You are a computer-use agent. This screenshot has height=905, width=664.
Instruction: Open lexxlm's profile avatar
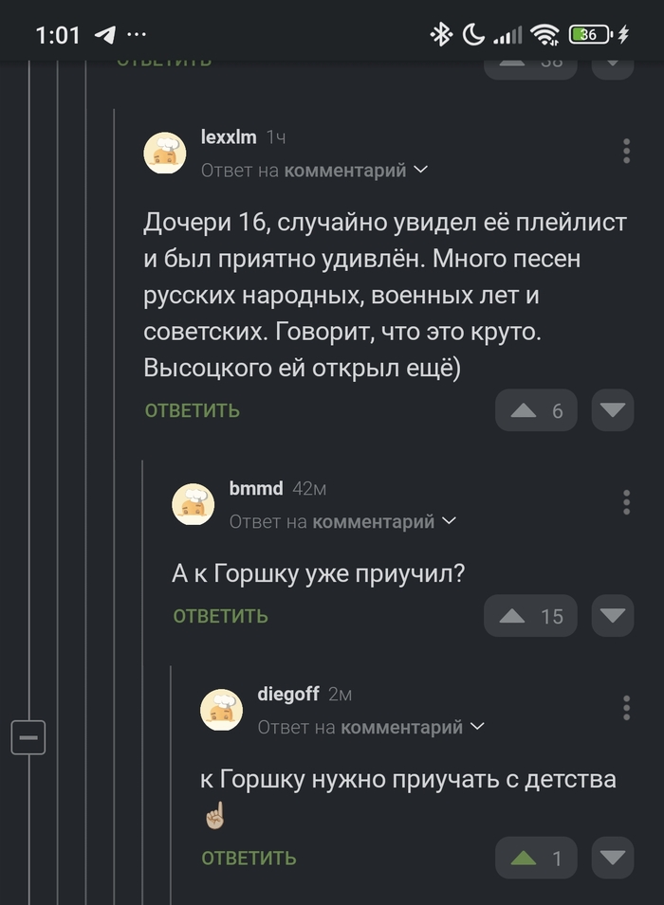[165, 152]
